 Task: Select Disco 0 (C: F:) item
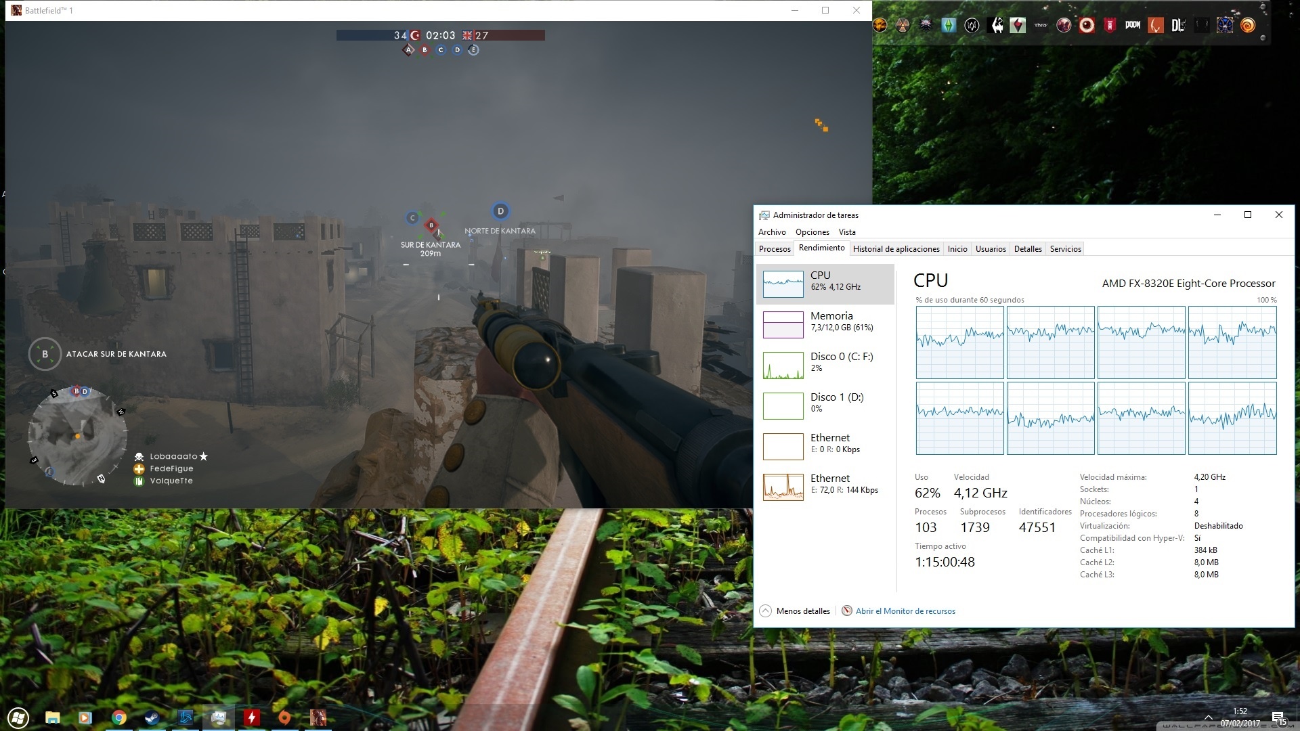tap(825, 365)
